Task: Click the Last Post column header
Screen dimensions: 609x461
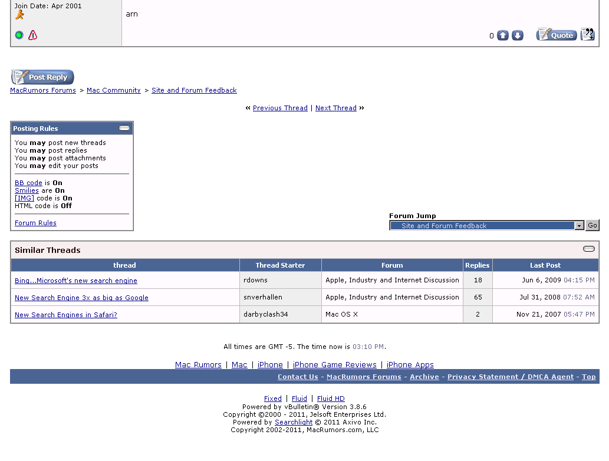Action: (545, 265)
